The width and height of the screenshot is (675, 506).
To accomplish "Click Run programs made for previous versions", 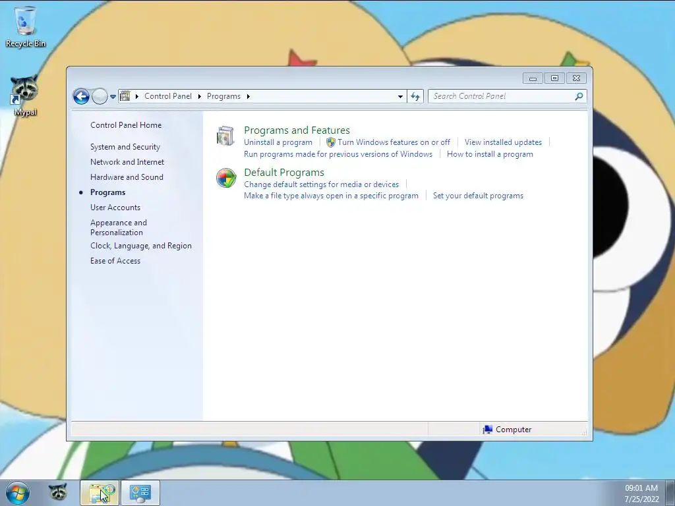I will [338, 154].
